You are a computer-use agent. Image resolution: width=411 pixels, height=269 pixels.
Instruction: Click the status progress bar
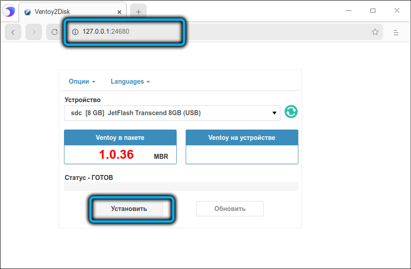pos(181,187)
